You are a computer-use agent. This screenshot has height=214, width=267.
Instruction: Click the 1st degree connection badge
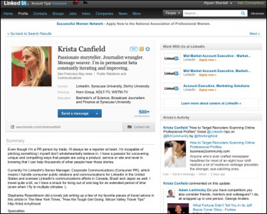[134, 49]
